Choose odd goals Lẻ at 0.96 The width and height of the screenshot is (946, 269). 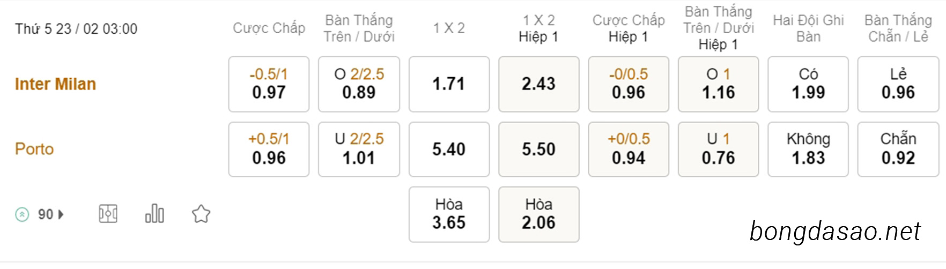tap(898, 84)
